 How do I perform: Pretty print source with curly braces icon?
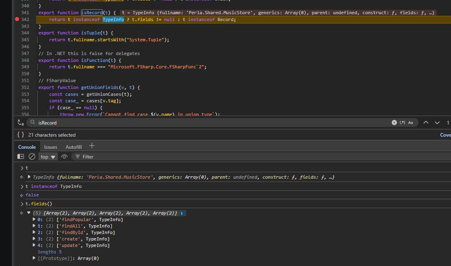tap(21, 135)
